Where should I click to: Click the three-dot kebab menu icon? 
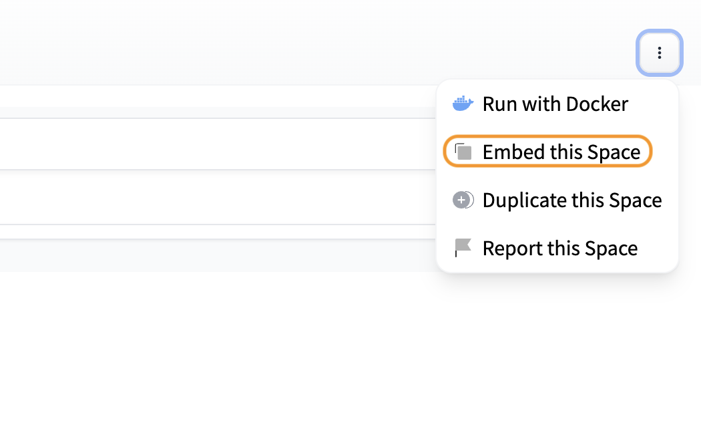(660, 53)
